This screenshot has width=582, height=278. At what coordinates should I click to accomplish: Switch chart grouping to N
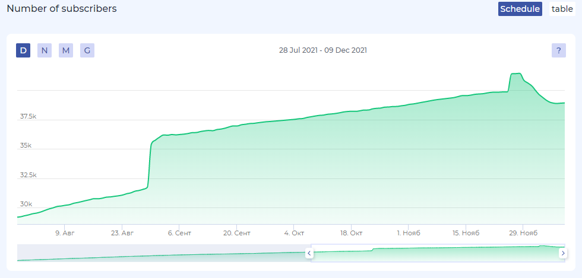pyautogui.click(x=45, y=50)
